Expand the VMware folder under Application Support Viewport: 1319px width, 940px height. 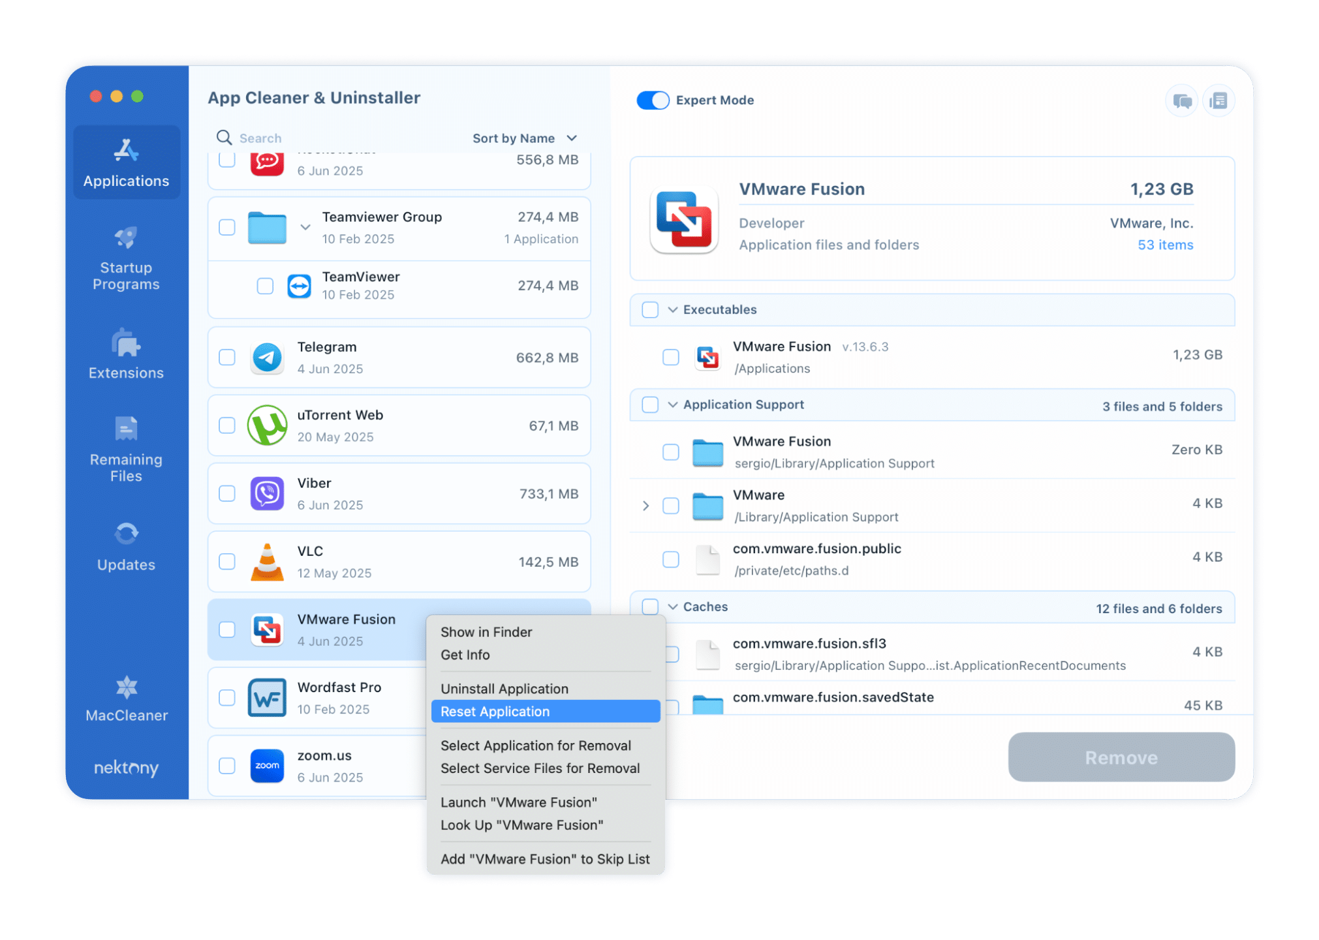pyautogui.click(x=645, y=506)
